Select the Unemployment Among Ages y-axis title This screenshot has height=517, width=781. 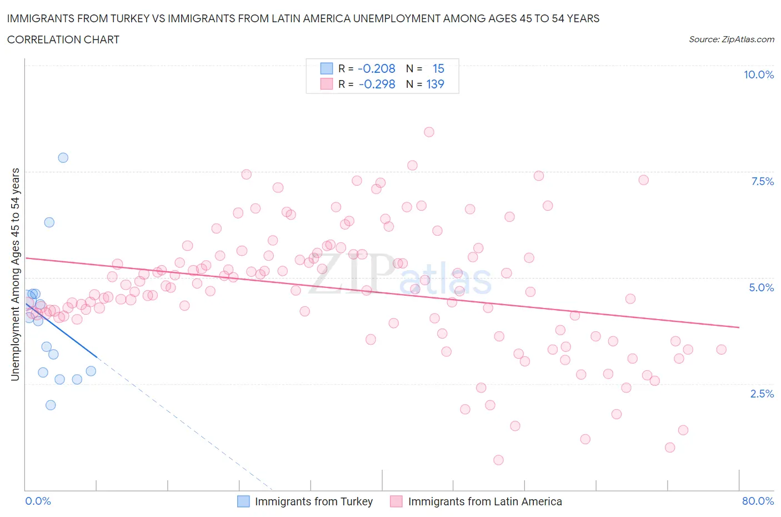click(15, 275)
